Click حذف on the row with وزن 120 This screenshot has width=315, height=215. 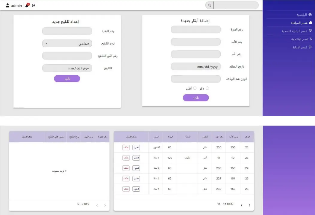(126, 158)
